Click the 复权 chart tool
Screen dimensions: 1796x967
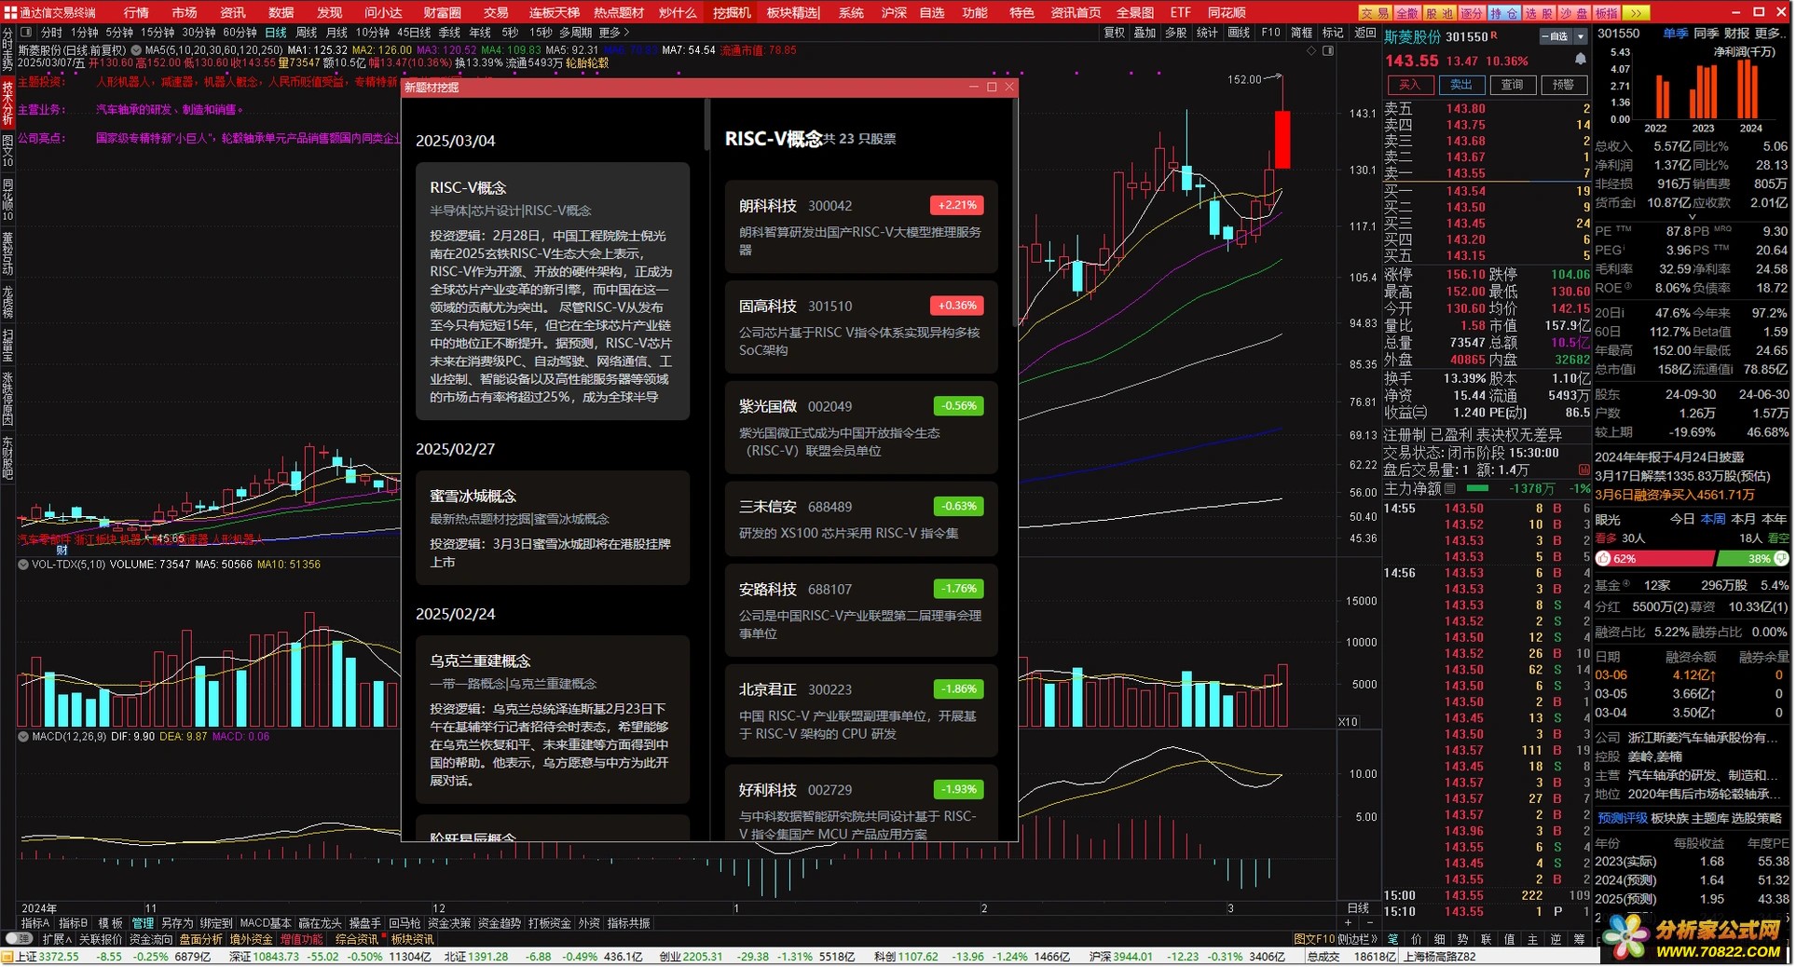click(1114, 33)
